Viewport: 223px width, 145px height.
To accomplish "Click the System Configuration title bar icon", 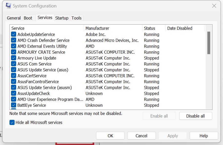I will (x=8, y=6).
